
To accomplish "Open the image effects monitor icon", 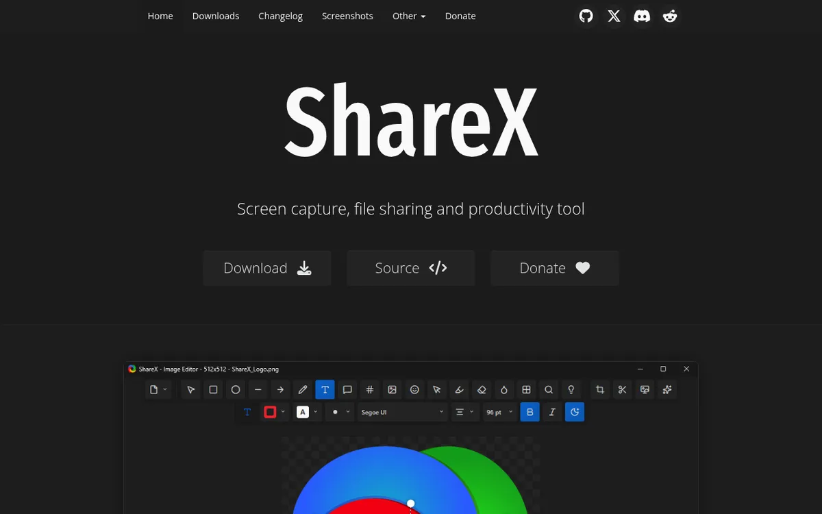I will pos(645,390).
